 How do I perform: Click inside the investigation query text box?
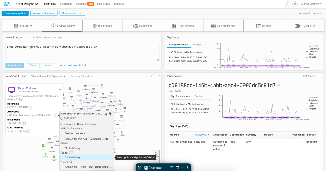82,52
